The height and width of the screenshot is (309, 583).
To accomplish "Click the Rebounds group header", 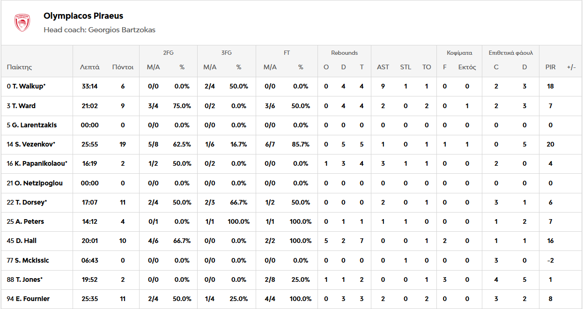I will tap(344, 53).
